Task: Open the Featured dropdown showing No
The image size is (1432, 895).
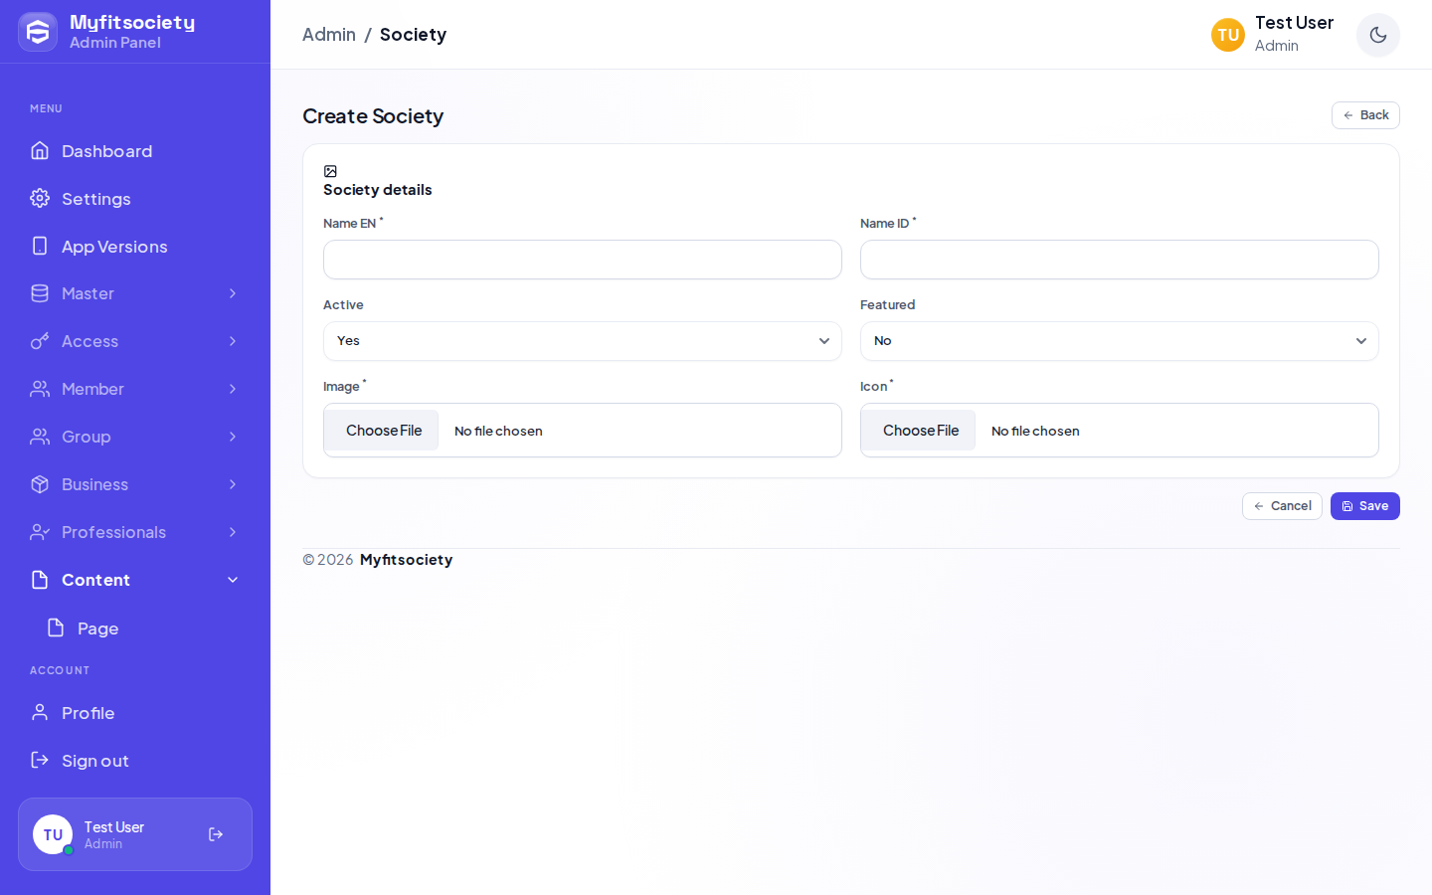Action: [x=1120, y=341]
